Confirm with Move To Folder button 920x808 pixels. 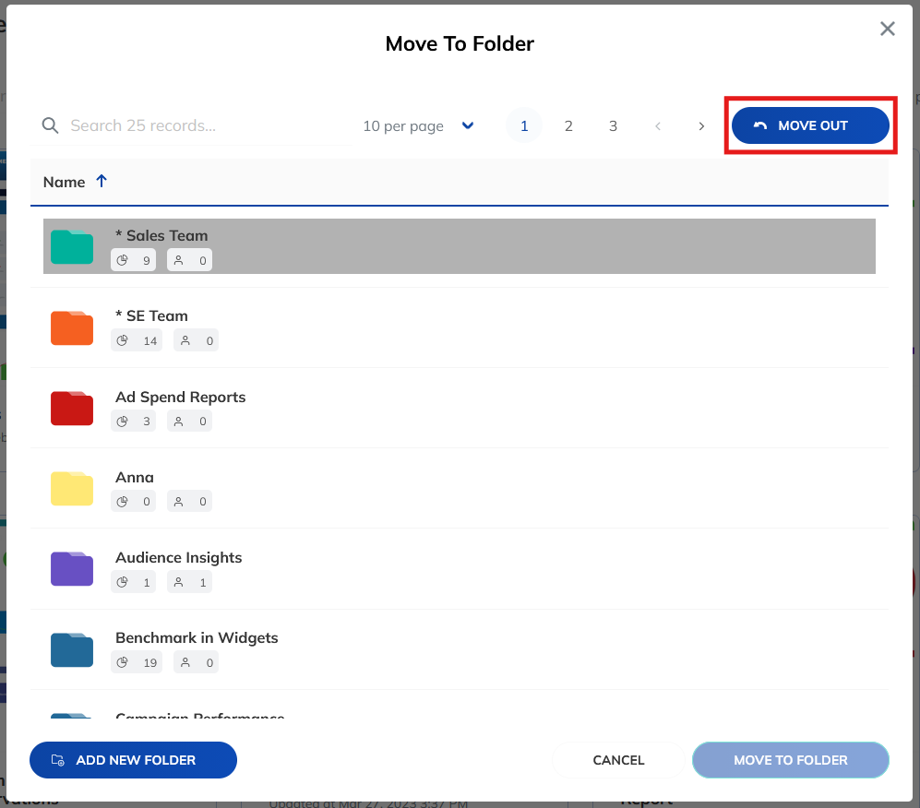pos(790,760)
